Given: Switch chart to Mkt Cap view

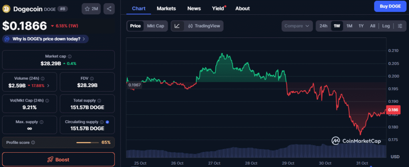Looking at the screenshot, I should coord(155,26).
